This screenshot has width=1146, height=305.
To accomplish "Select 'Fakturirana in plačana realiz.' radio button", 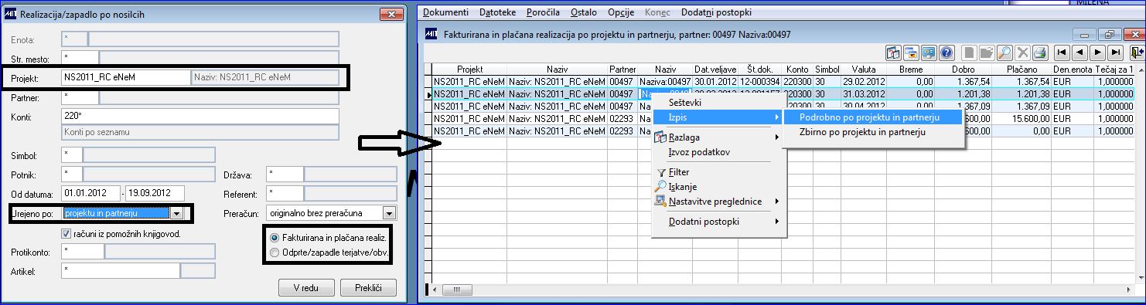I will pyautogui.click(x=275, y=237).
